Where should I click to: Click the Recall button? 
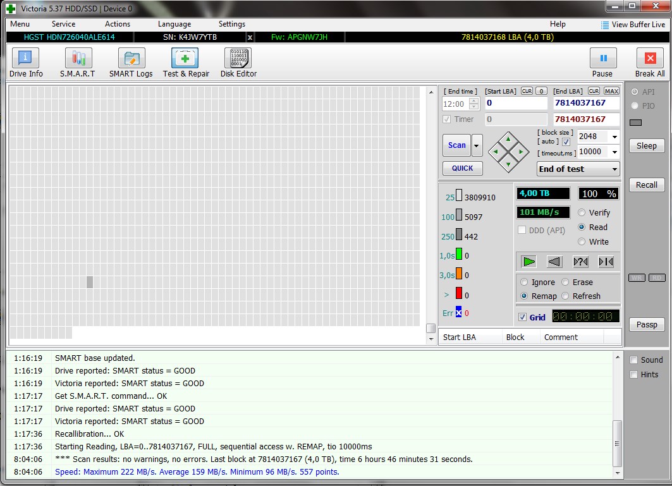(646, 185)
